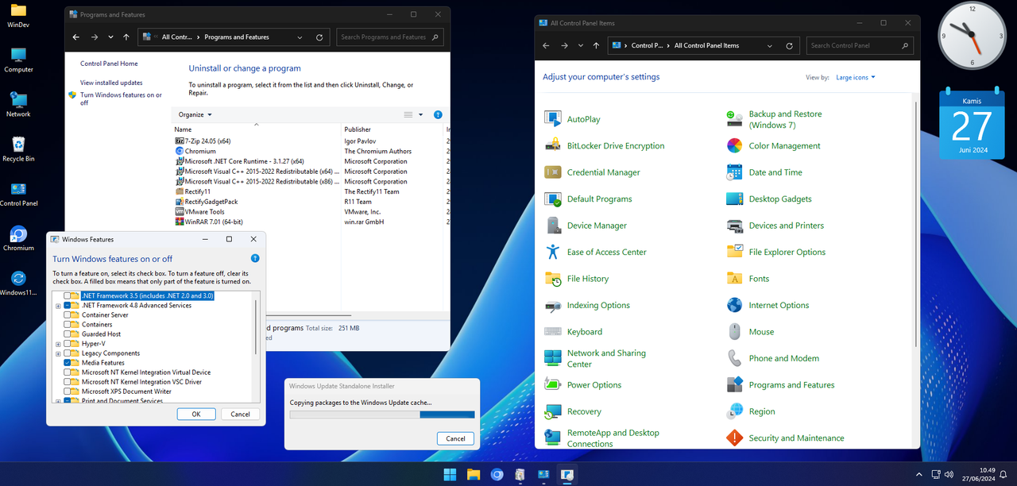The image size is (1017, 486).
Task: Open File History
Action: [577, 279]
